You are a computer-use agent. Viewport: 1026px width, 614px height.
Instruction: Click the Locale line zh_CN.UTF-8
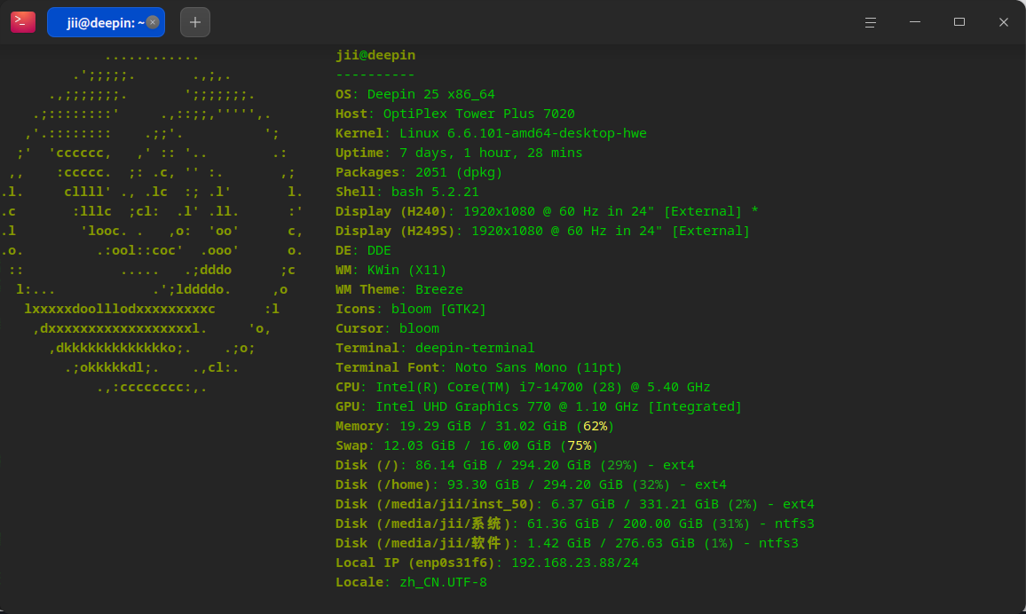[x=412, y=583]
